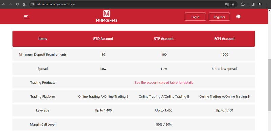This screenshot has height=131, width=271.
Task: Click the browser forward arrow
Action: 10,4
